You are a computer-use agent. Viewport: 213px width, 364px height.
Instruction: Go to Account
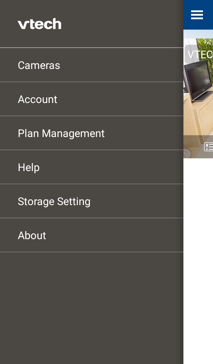tap(38, 99)
